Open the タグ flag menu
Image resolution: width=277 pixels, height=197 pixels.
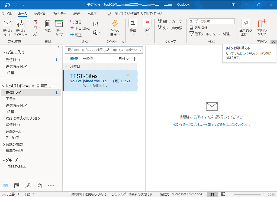pyautogui.click(x=147, y=27)
